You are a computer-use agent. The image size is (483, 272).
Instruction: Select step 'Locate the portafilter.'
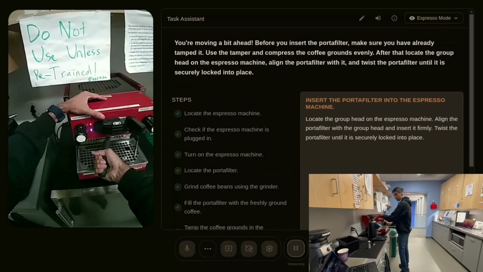pos(211,170)
